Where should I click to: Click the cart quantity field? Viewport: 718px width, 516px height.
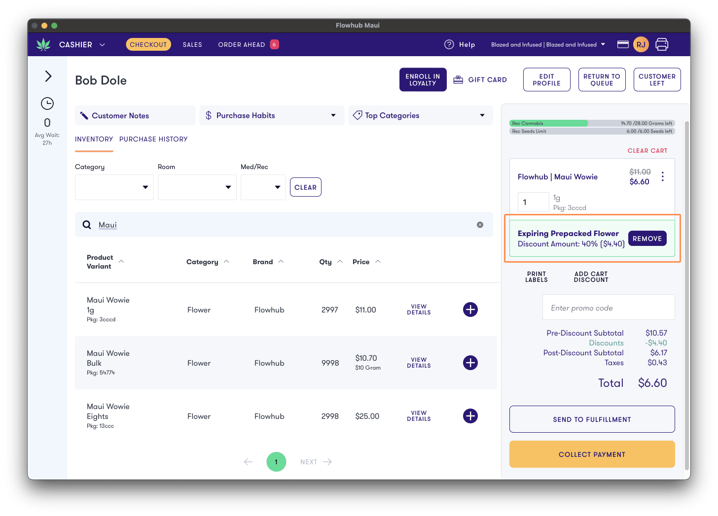pyautogui.click(x=533, y=202)
